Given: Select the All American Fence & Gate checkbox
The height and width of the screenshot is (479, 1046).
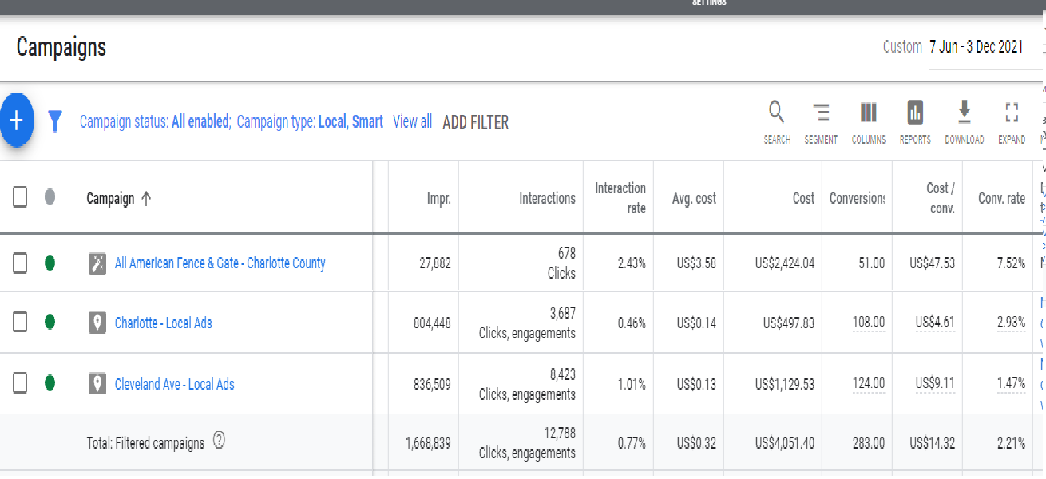Looking at the screenshot, I should 20,263.
